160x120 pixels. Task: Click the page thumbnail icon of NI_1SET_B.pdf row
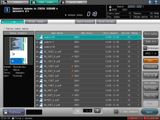click(x=41, y=61)
